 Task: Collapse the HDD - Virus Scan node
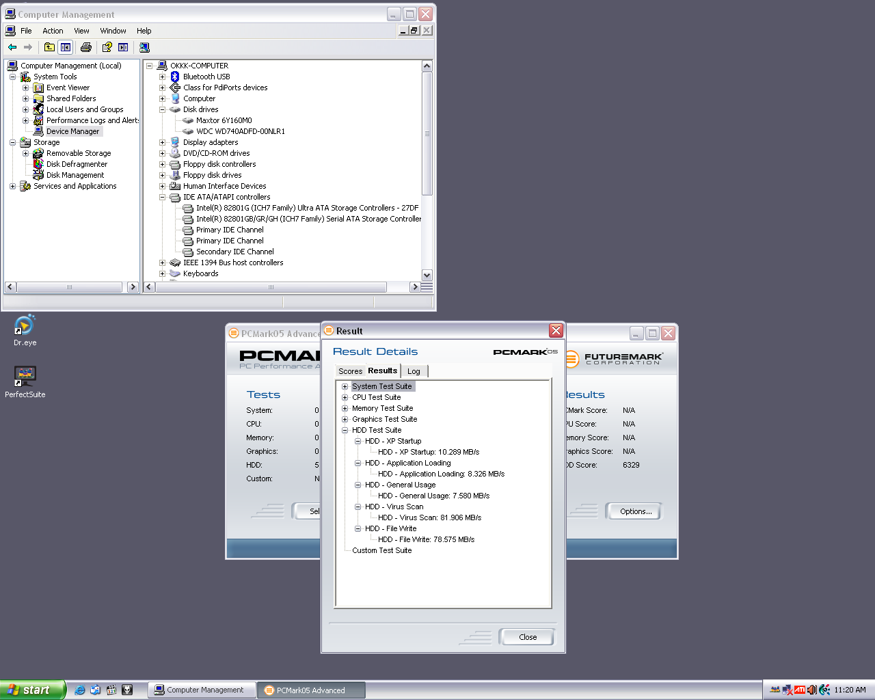pos(358,507)
